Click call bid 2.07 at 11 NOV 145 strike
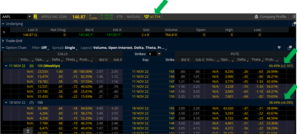Image resolution: width=297 pixels, height=134 pixels. 100,72
